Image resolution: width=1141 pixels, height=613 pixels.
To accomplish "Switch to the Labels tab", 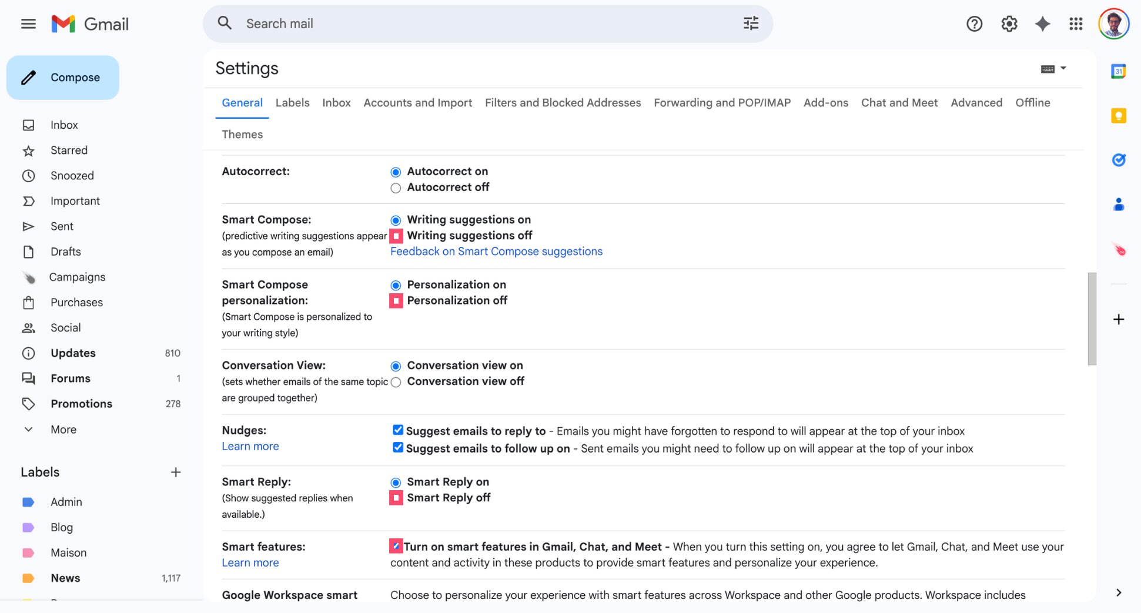I will tap(292, 103).
